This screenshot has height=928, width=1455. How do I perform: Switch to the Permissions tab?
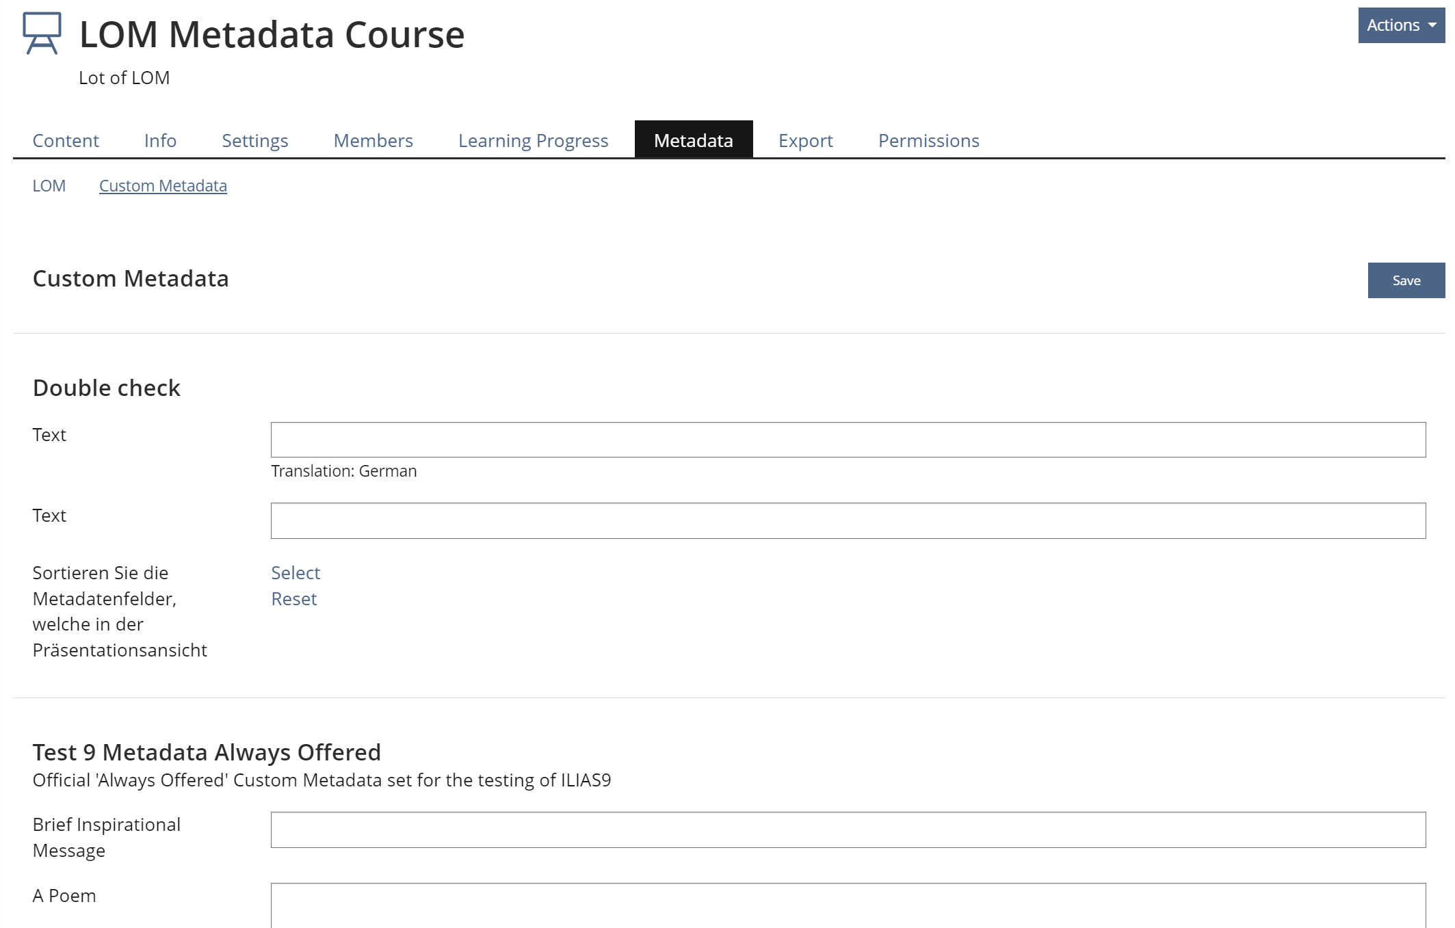click(928, 140)
